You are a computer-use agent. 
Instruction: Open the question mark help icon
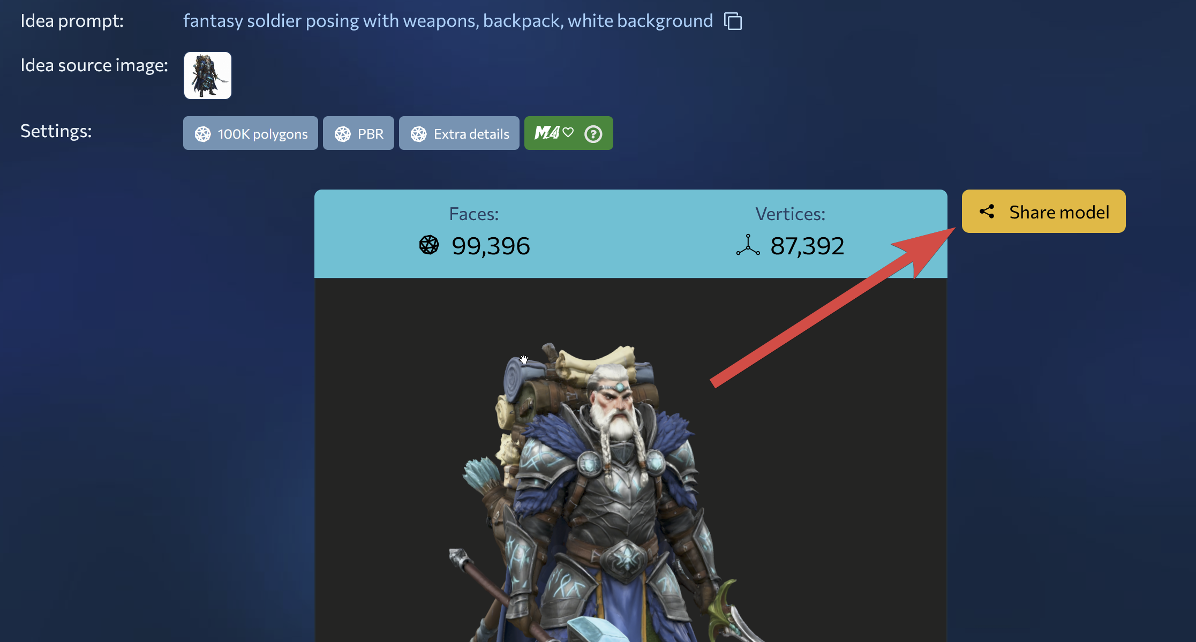point(593,134)
